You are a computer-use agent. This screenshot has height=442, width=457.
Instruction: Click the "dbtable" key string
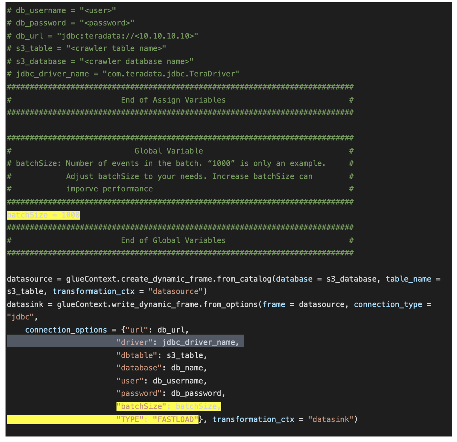137,356
